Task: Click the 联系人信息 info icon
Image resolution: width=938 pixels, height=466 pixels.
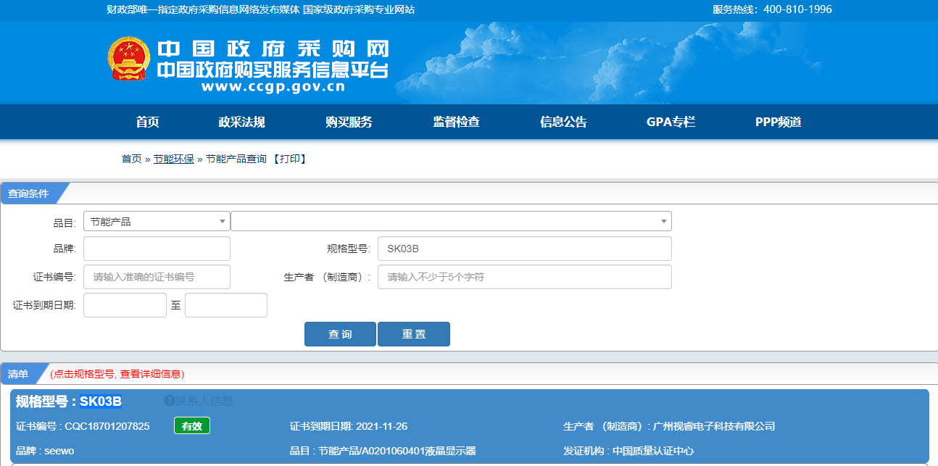Action: pos(169,401)
